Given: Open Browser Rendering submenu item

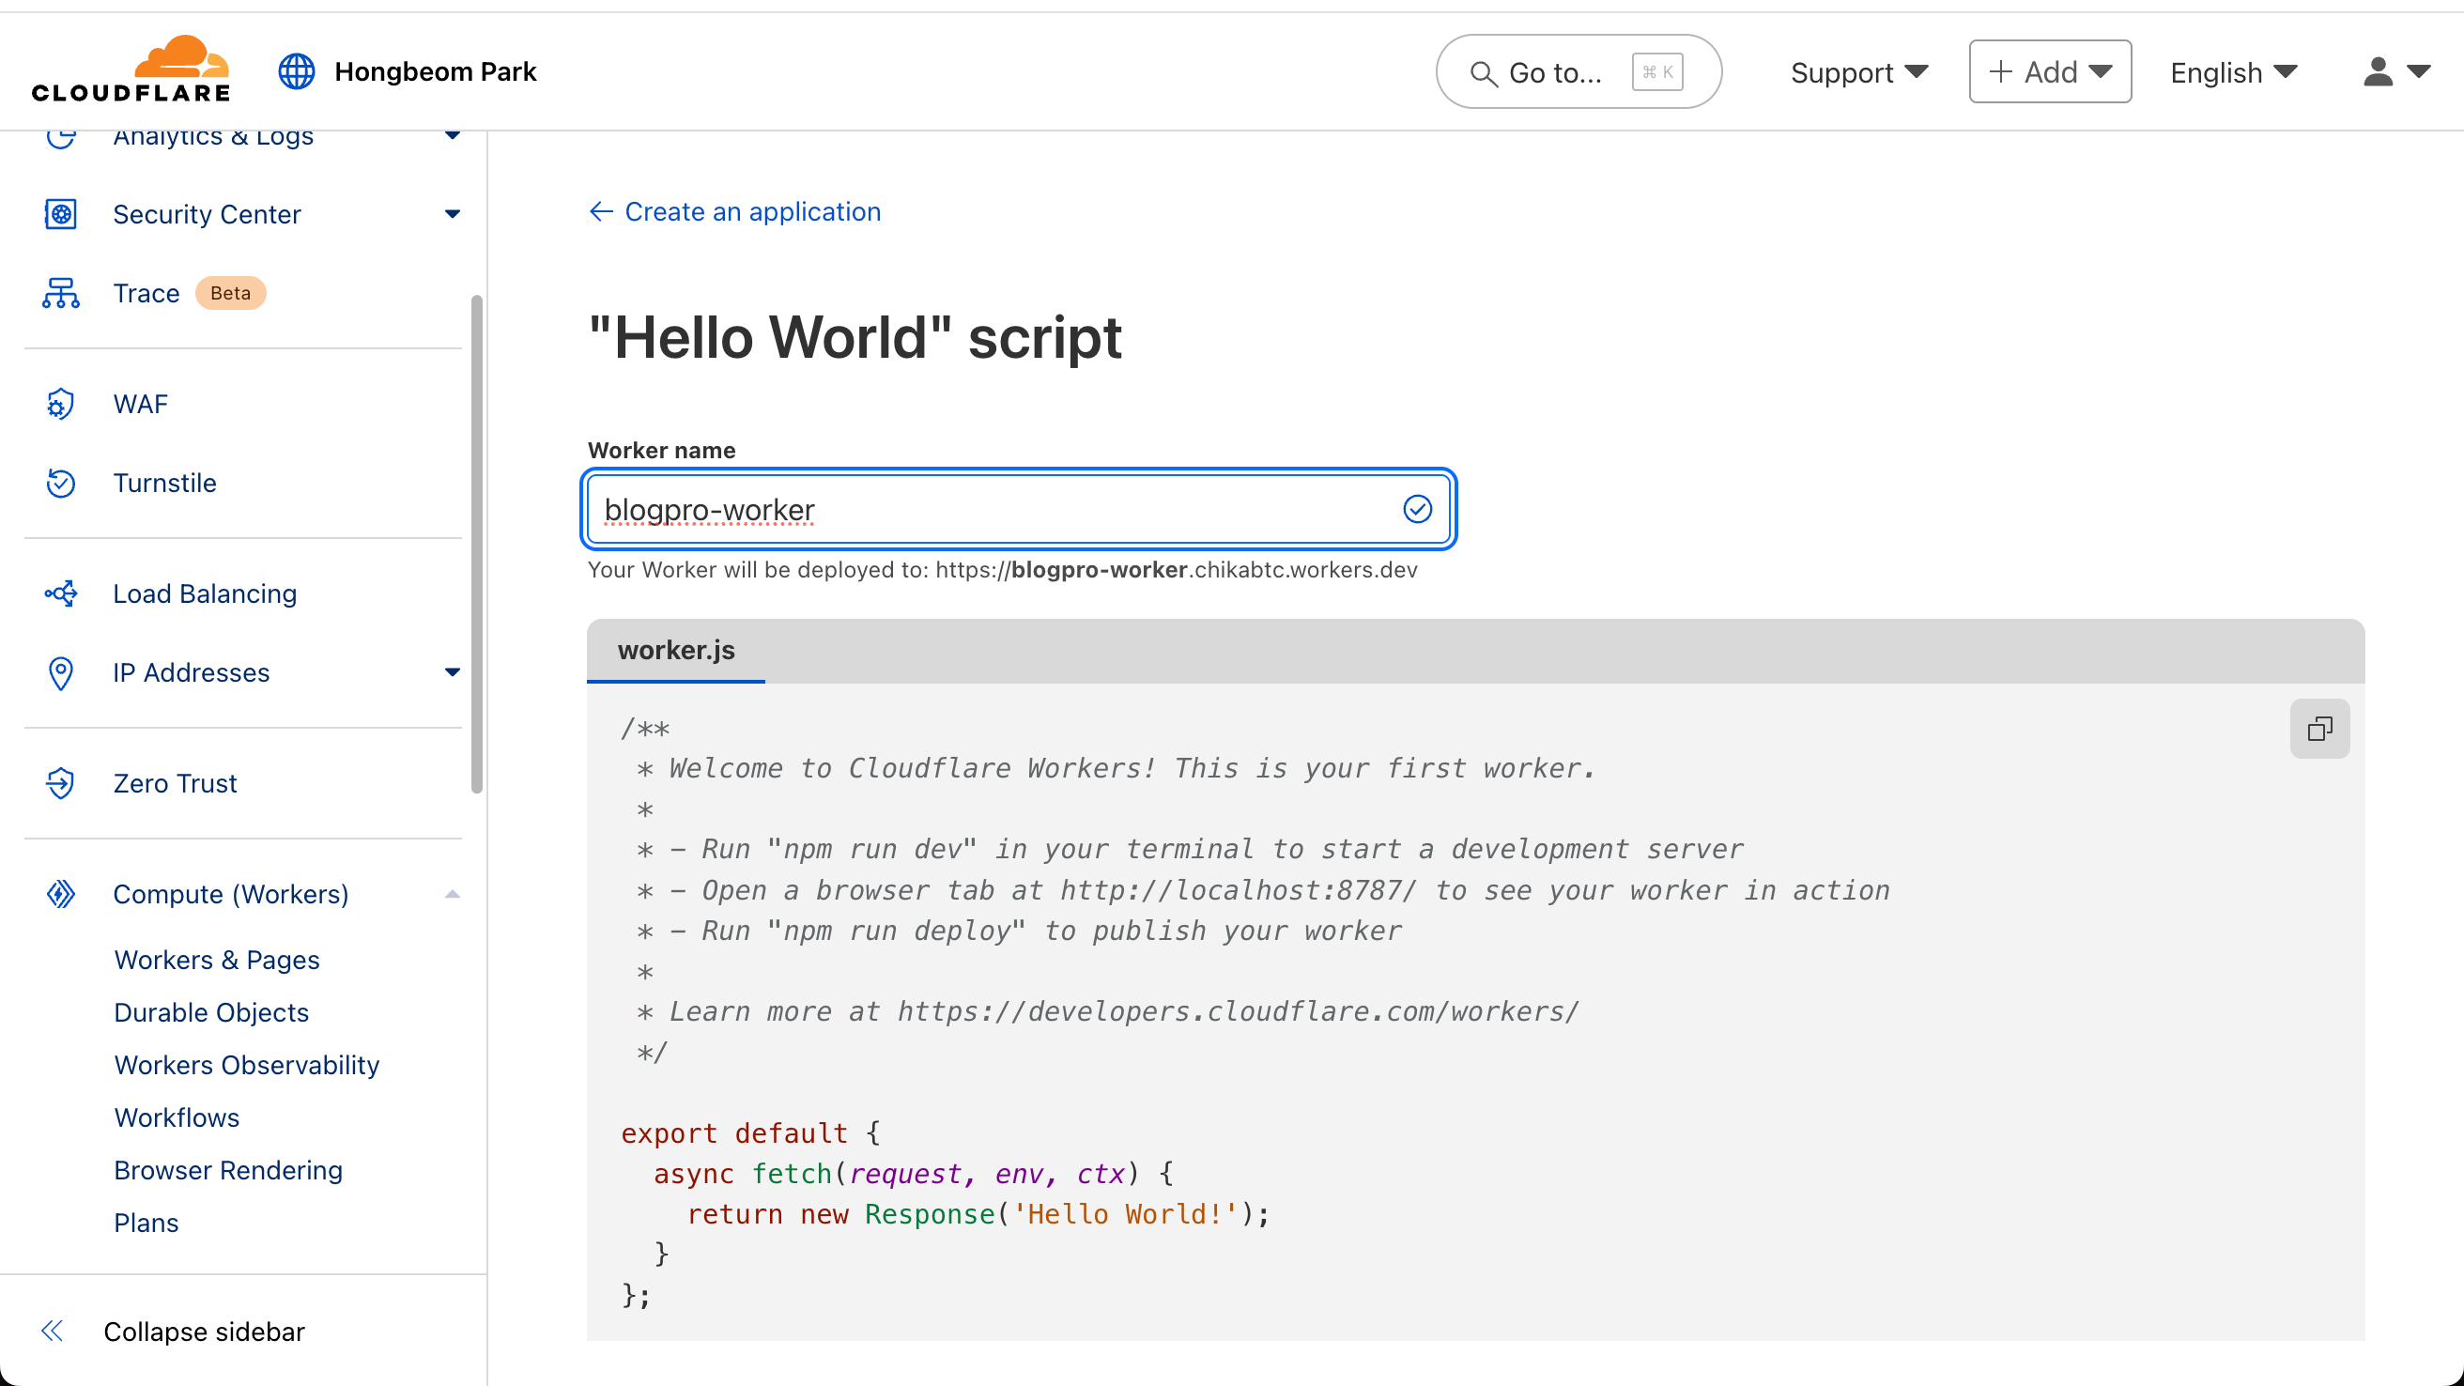Looking at the screenshot, I should [228, 1170].
